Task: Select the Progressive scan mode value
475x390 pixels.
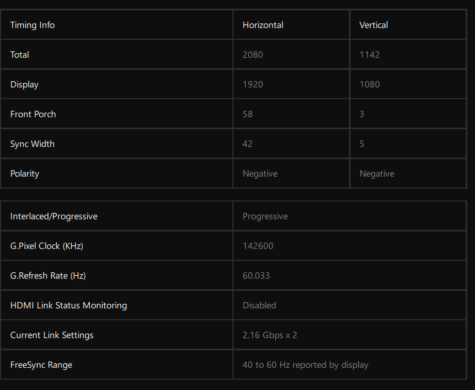Action: (x=265, y=216)
